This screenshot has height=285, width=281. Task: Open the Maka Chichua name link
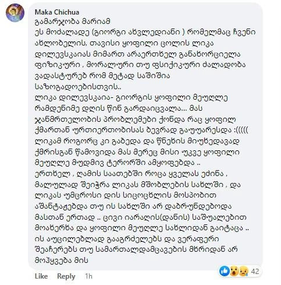(x=57, y=12)
